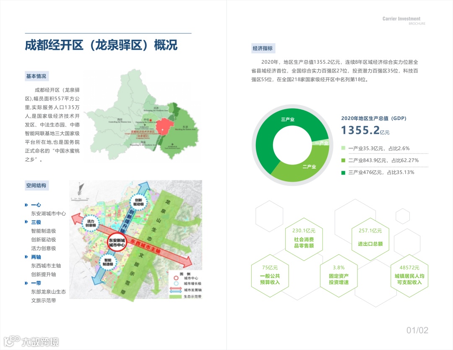Image resolution: width=453 pixels, height=350 pixels.
Task: Click the legend text 三产业476亿元，占比35.13%
Action: [381, 172]
